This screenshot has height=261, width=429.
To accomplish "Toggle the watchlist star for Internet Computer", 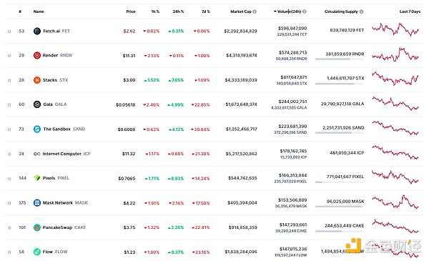I will tap(9, 154).
